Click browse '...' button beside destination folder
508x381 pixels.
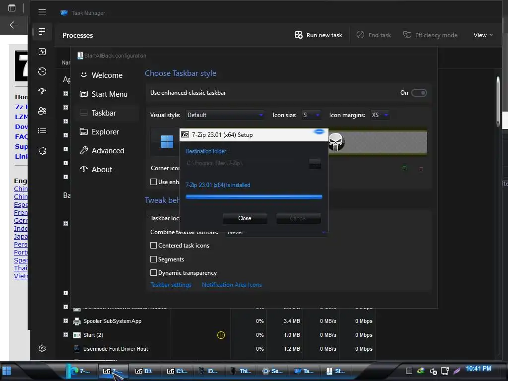coord(315,164)
